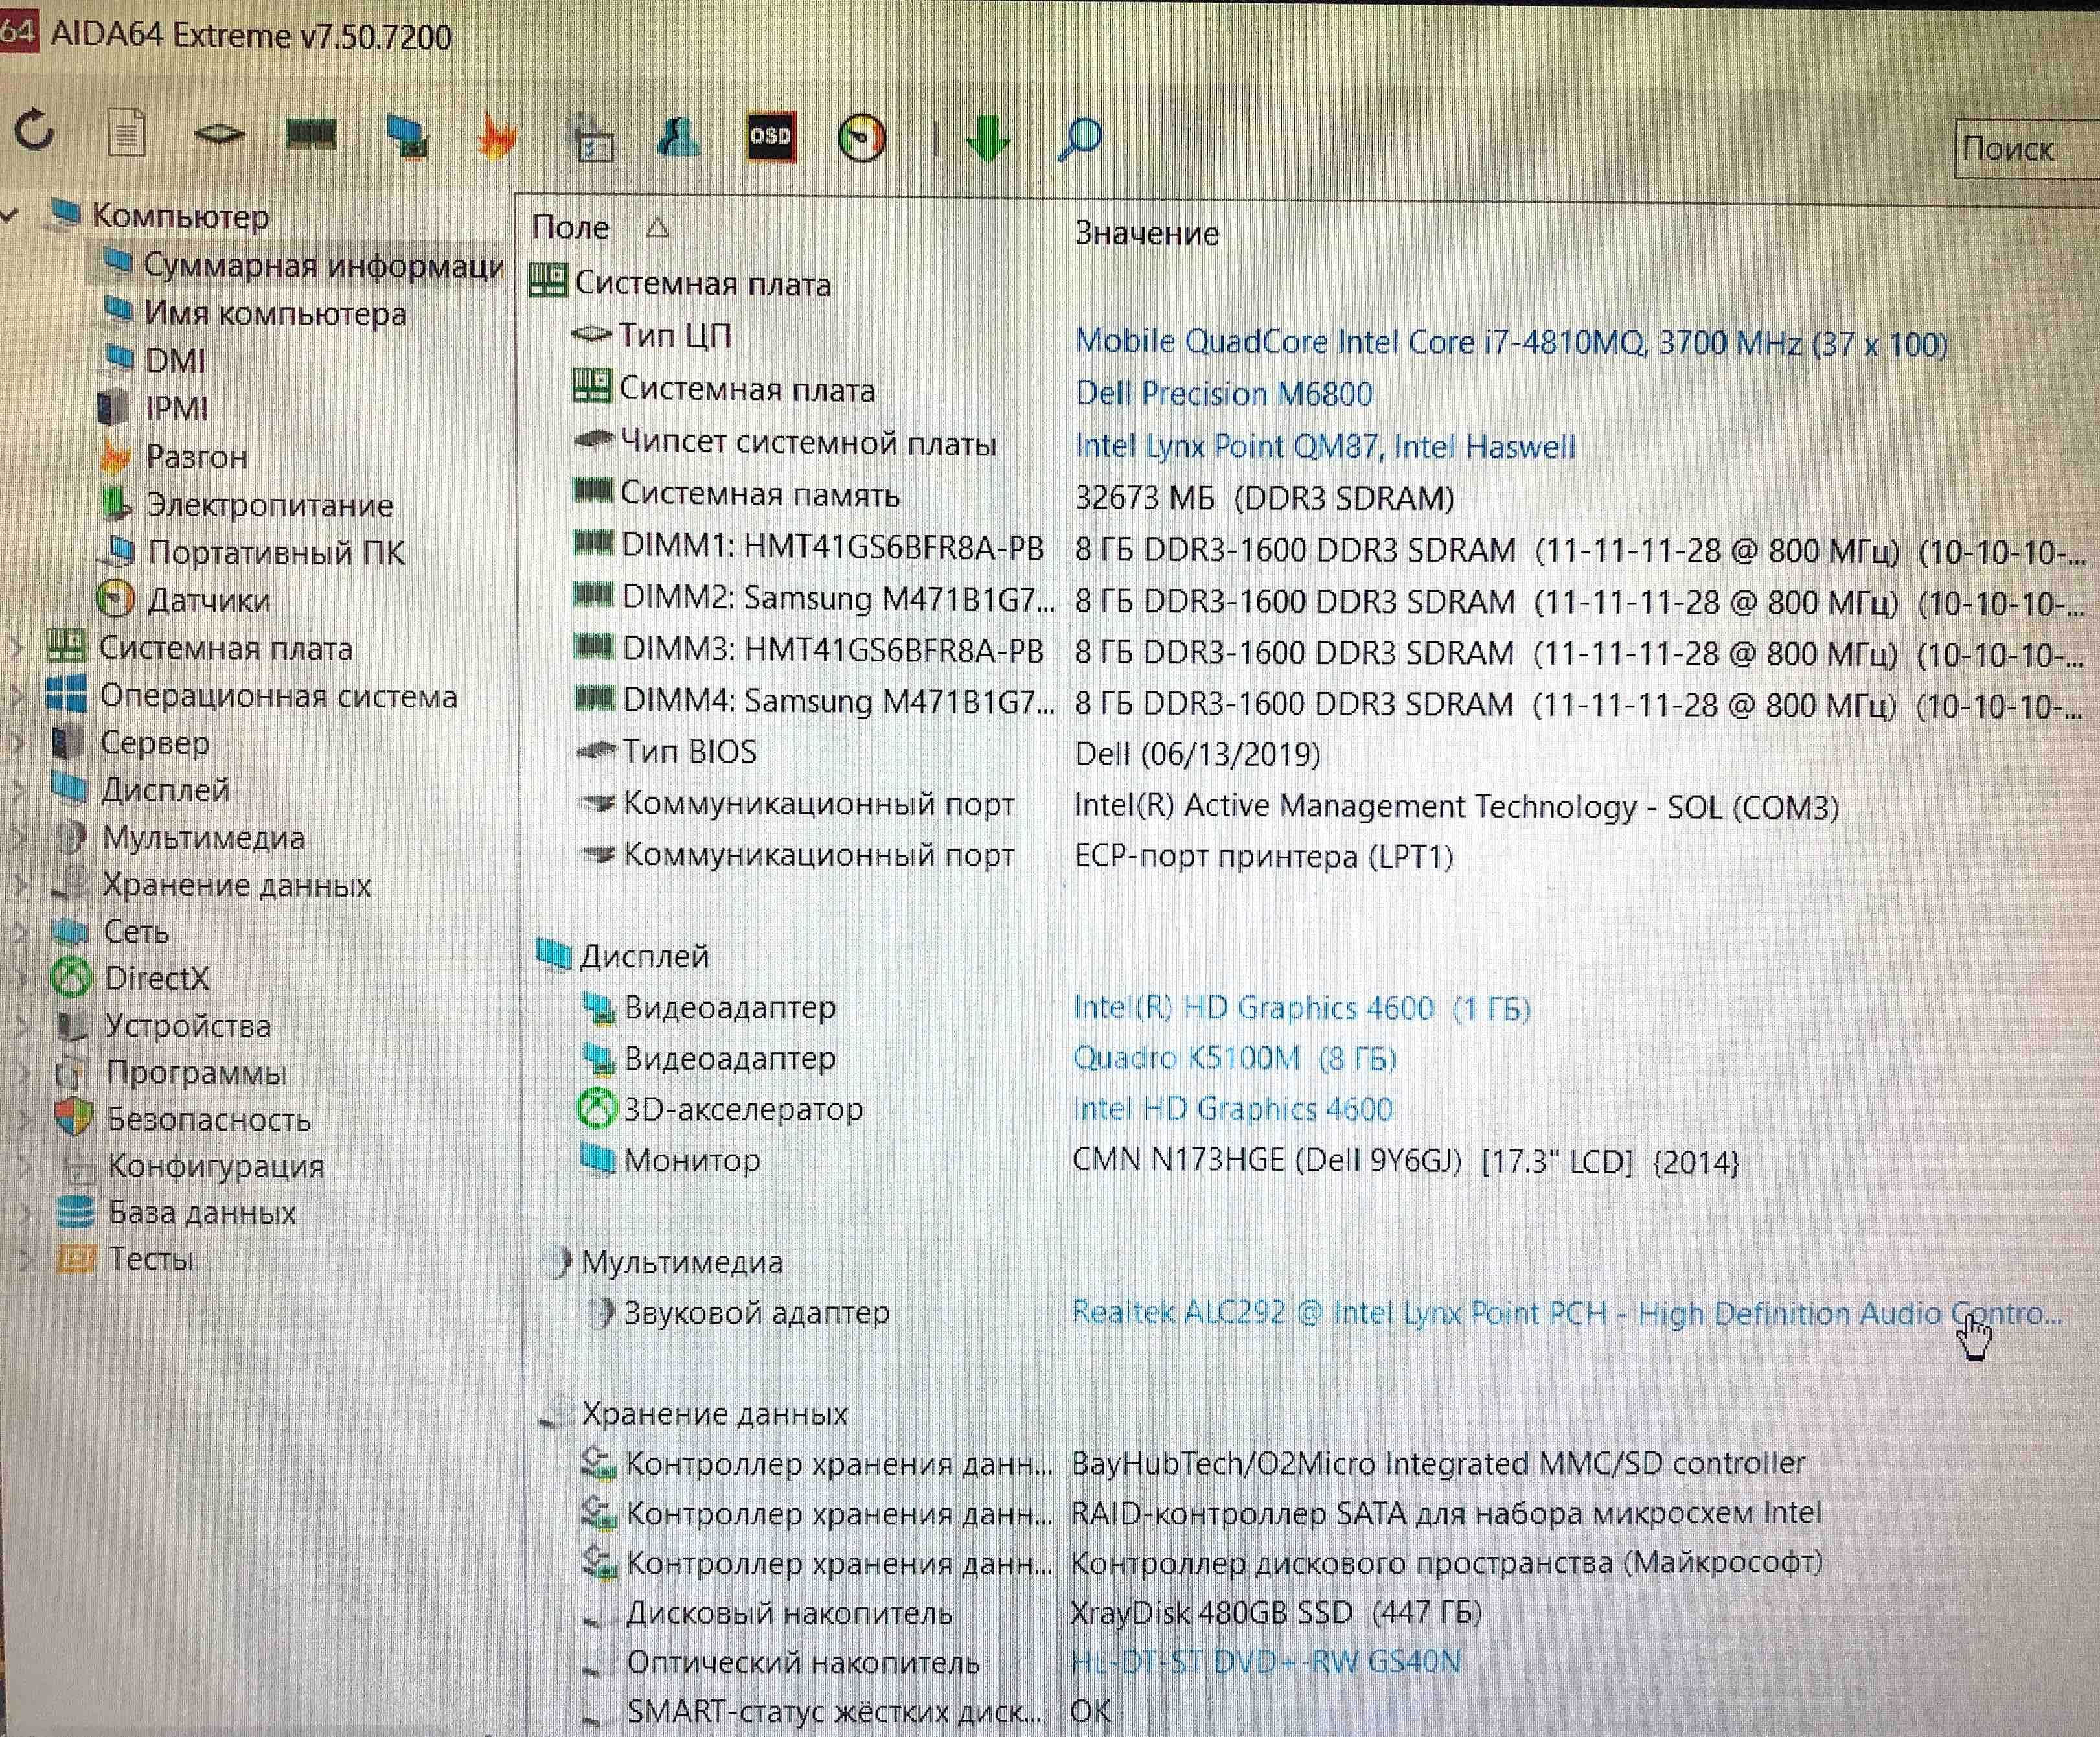Open Датчики tree item
The width and height of the screenshot is (2100, 1737).
coord(208,600)
